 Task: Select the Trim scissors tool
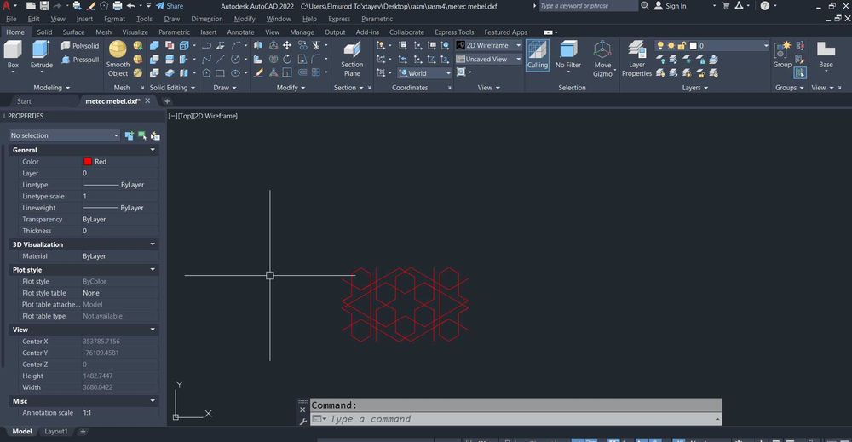[x=316, y=46]
